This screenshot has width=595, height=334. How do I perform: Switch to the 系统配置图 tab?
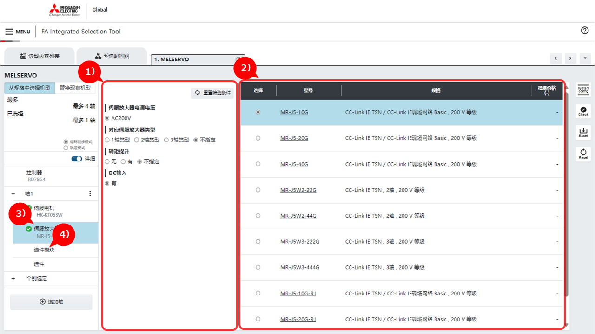[x=112, y=56]
